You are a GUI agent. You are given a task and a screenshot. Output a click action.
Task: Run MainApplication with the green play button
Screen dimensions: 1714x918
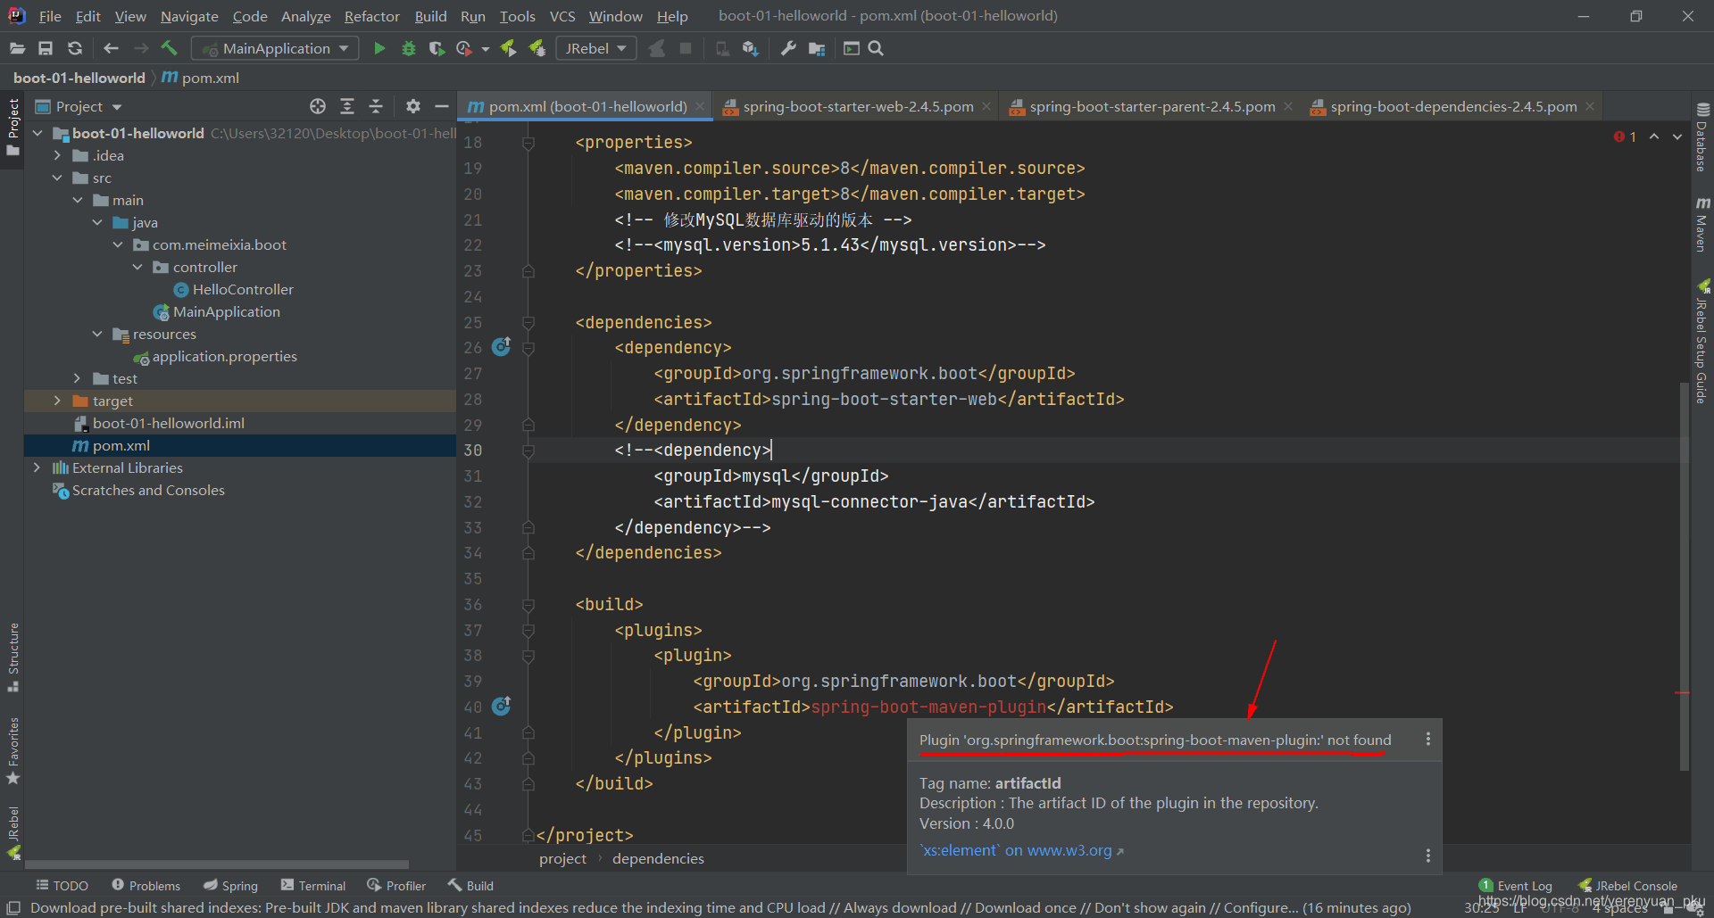pos(379,48)
